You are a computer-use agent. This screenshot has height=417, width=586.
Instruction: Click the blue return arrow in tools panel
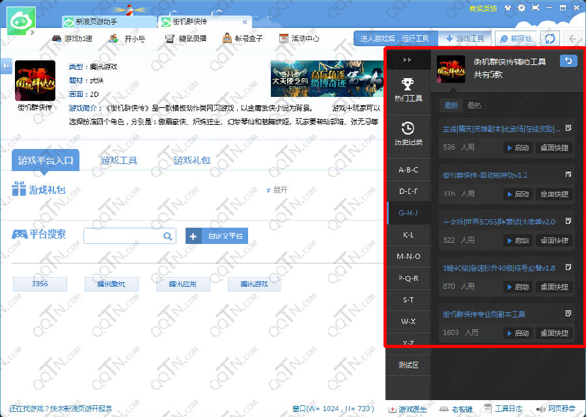568,61
